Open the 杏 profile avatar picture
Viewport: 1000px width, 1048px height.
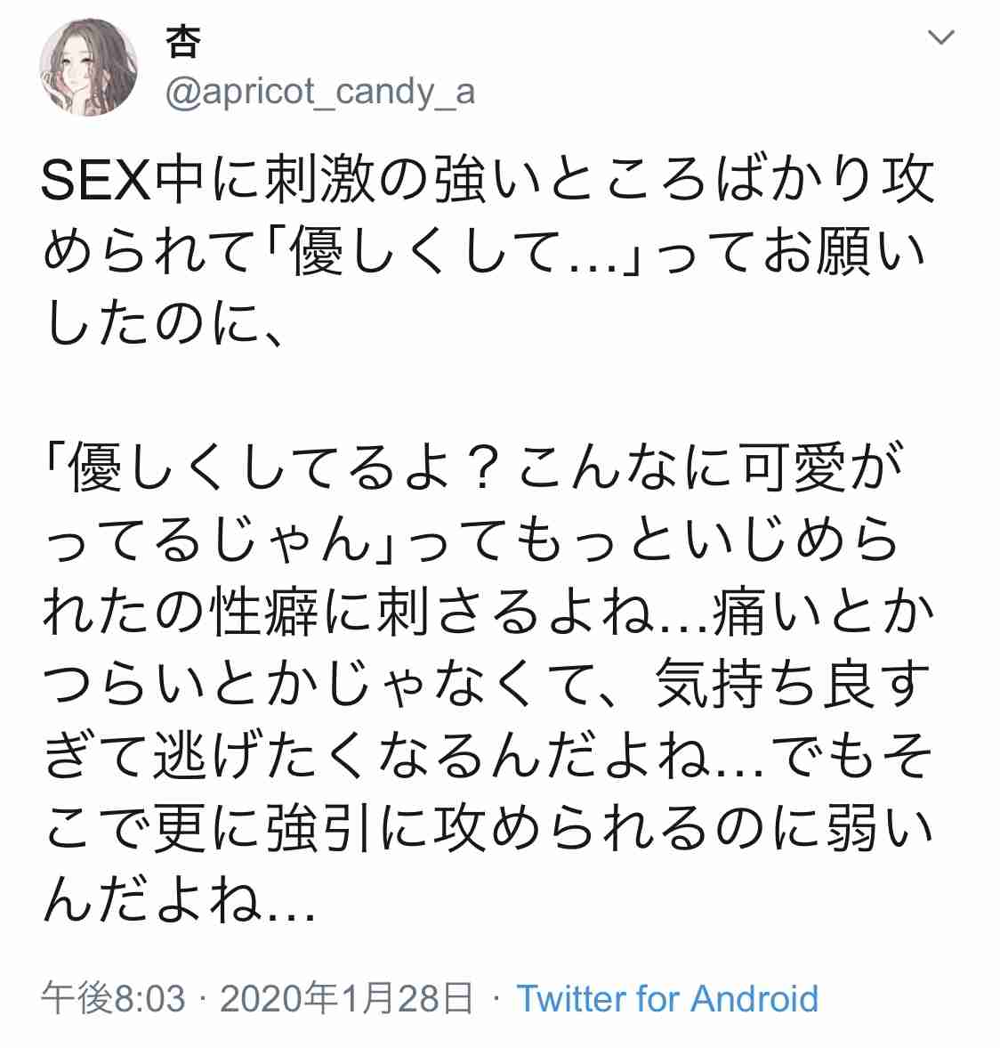(x=89, y=68)
